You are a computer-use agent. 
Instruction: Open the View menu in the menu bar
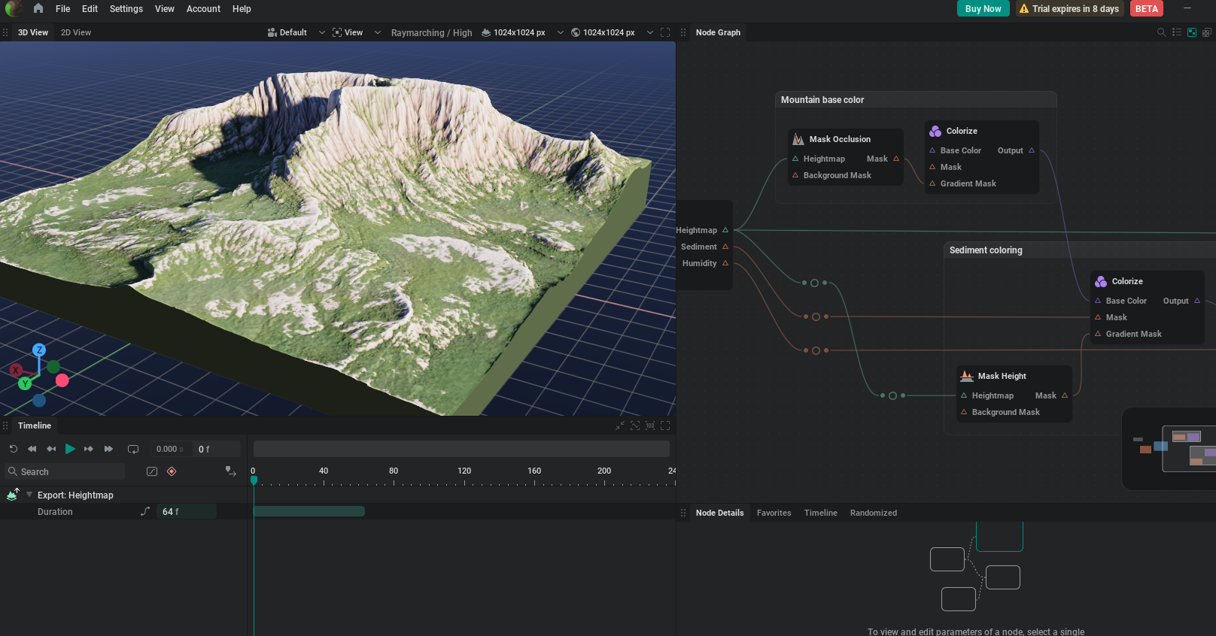tap(165, 9)
